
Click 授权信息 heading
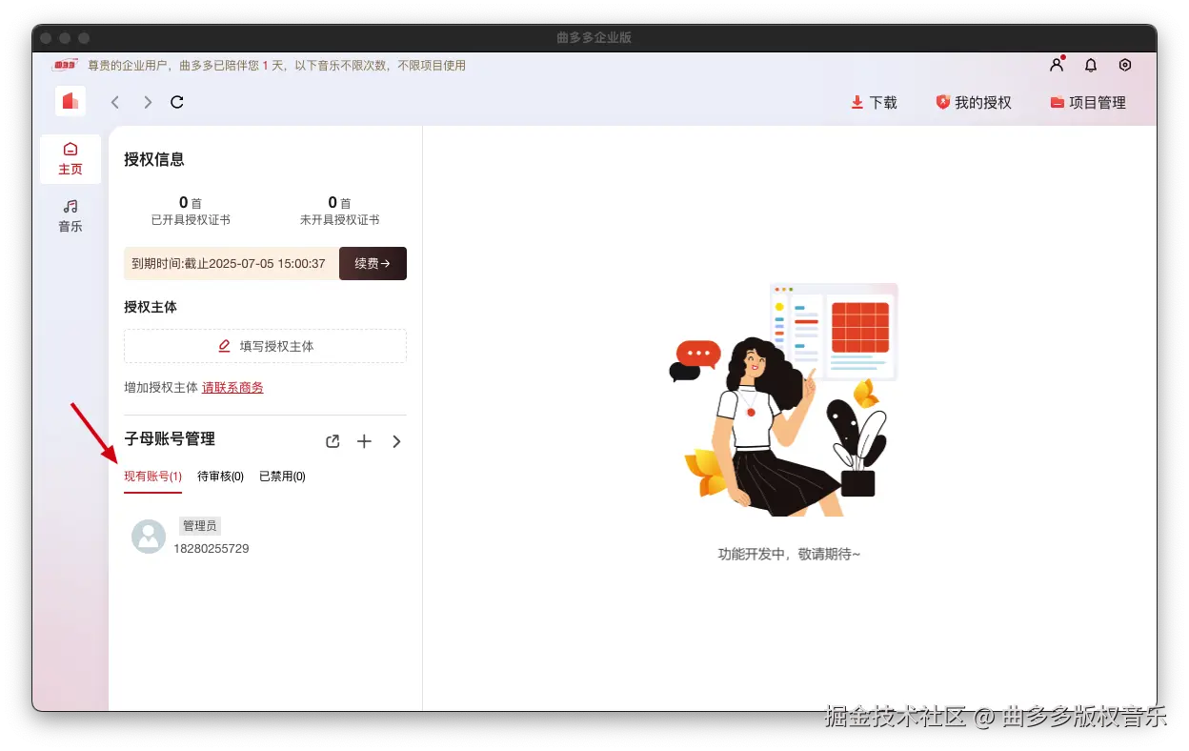coord(154,159)
